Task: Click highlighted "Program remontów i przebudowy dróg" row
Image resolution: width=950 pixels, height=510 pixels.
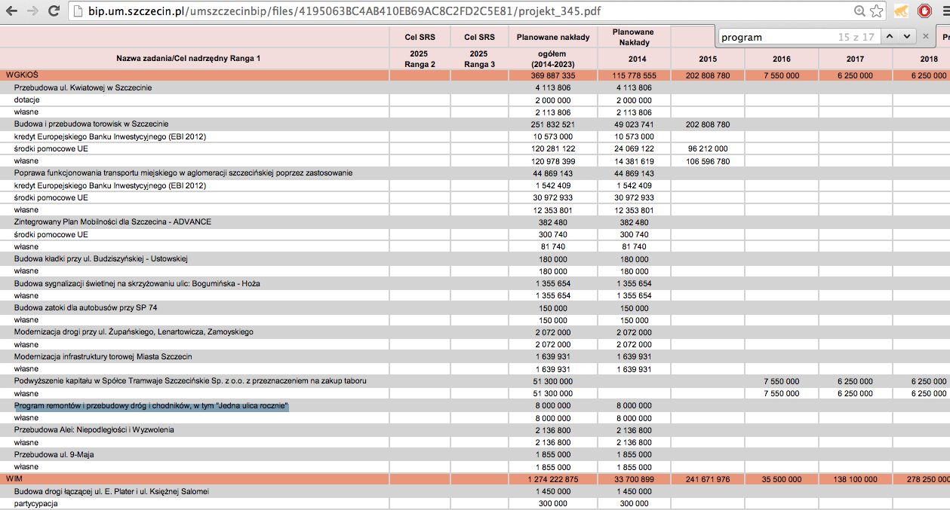Action: [152, 405]
